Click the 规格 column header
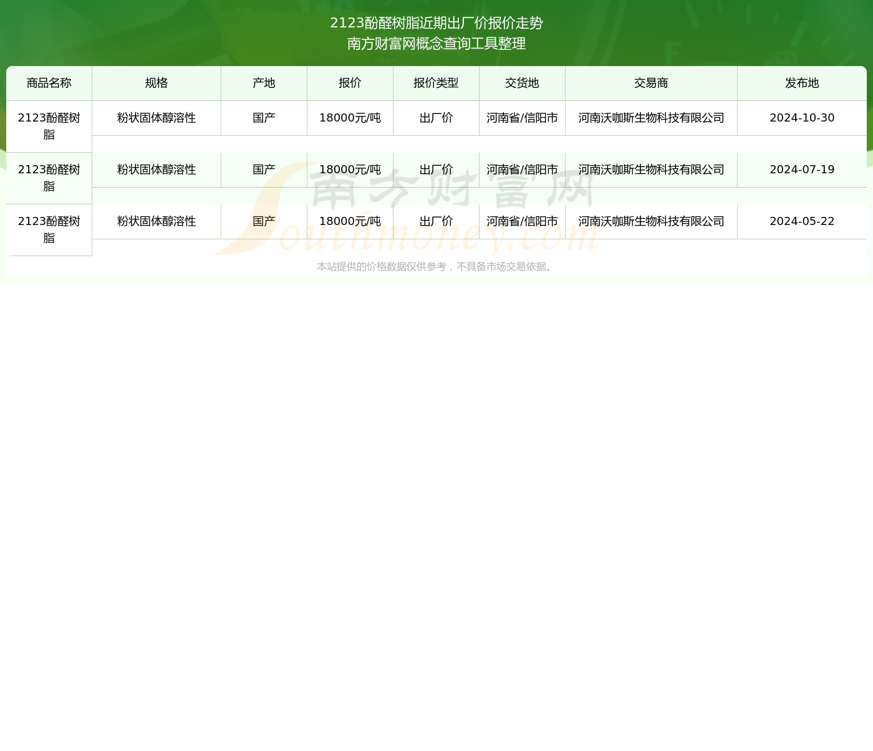The image size is (873, 751). [157, 83]
